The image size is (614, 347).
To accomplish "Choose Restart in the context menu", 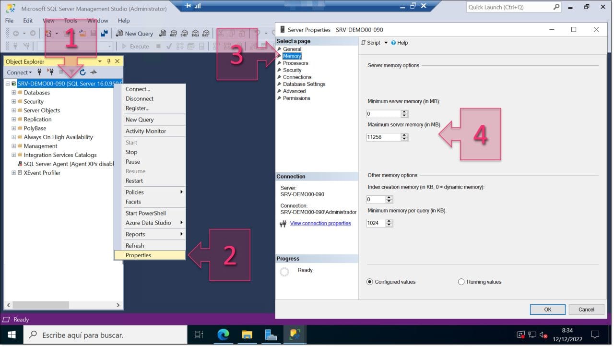I will point(150,181).
